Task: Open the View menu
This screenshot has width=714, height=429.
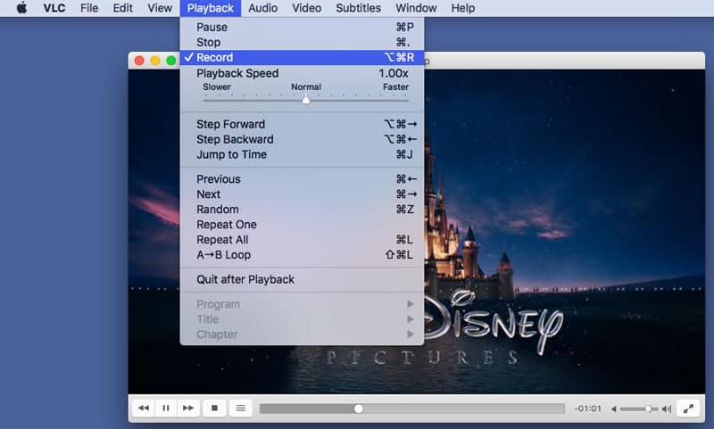Action: click(x=160, y=8)
